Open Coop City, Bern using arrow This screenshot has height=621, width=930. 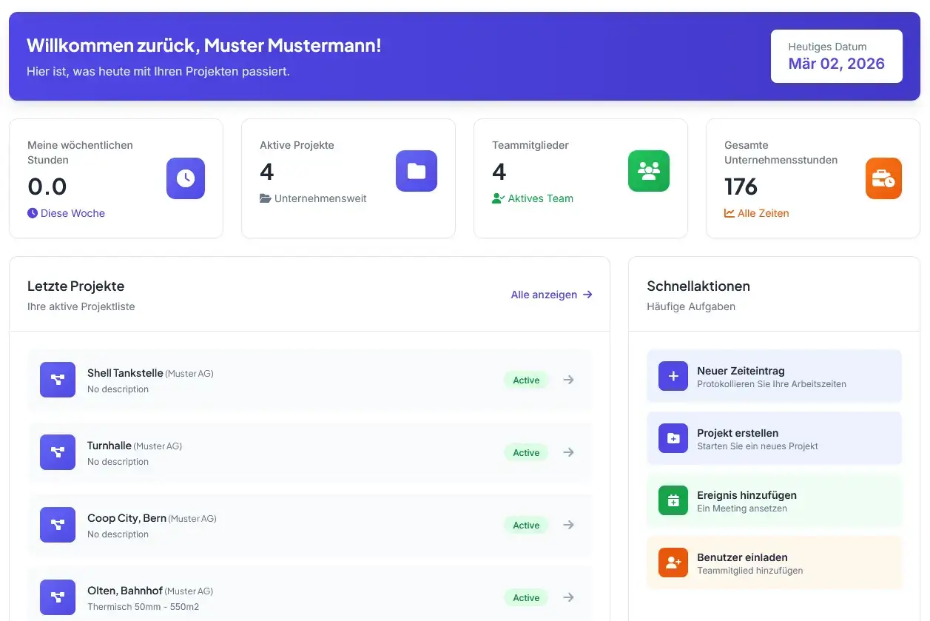568,525
